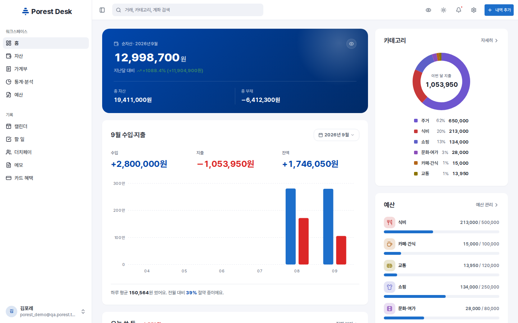Hide net worth with card eye button

351,44
